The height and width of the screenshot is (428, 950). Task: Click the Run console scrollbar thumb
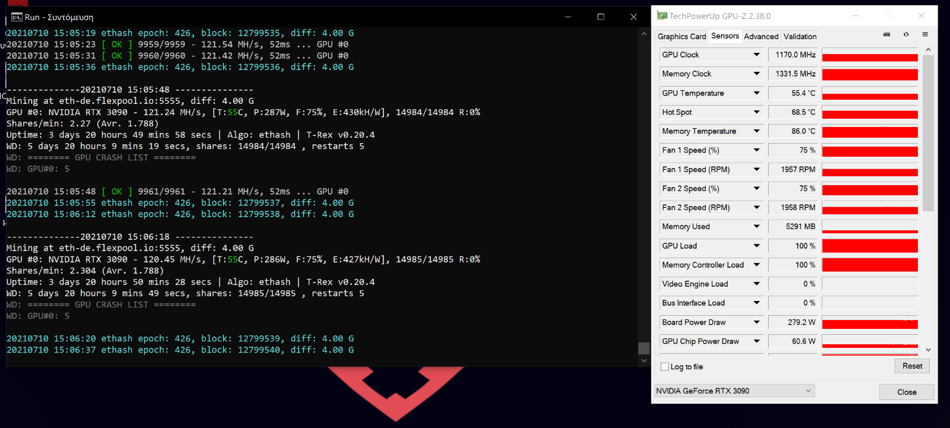pyautogui.click(x=643, y=348)
